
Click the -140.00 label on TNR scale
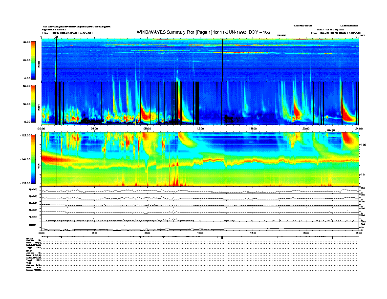point(25,159)
